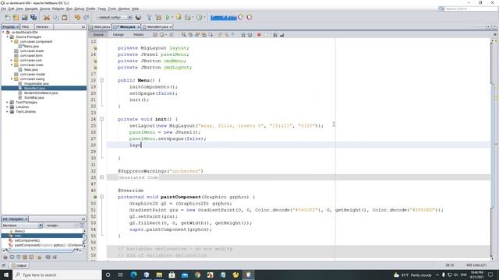Viewport: 499px width, 280px height.
Task: Expand the Libraries node
Action: coord(8,107)
